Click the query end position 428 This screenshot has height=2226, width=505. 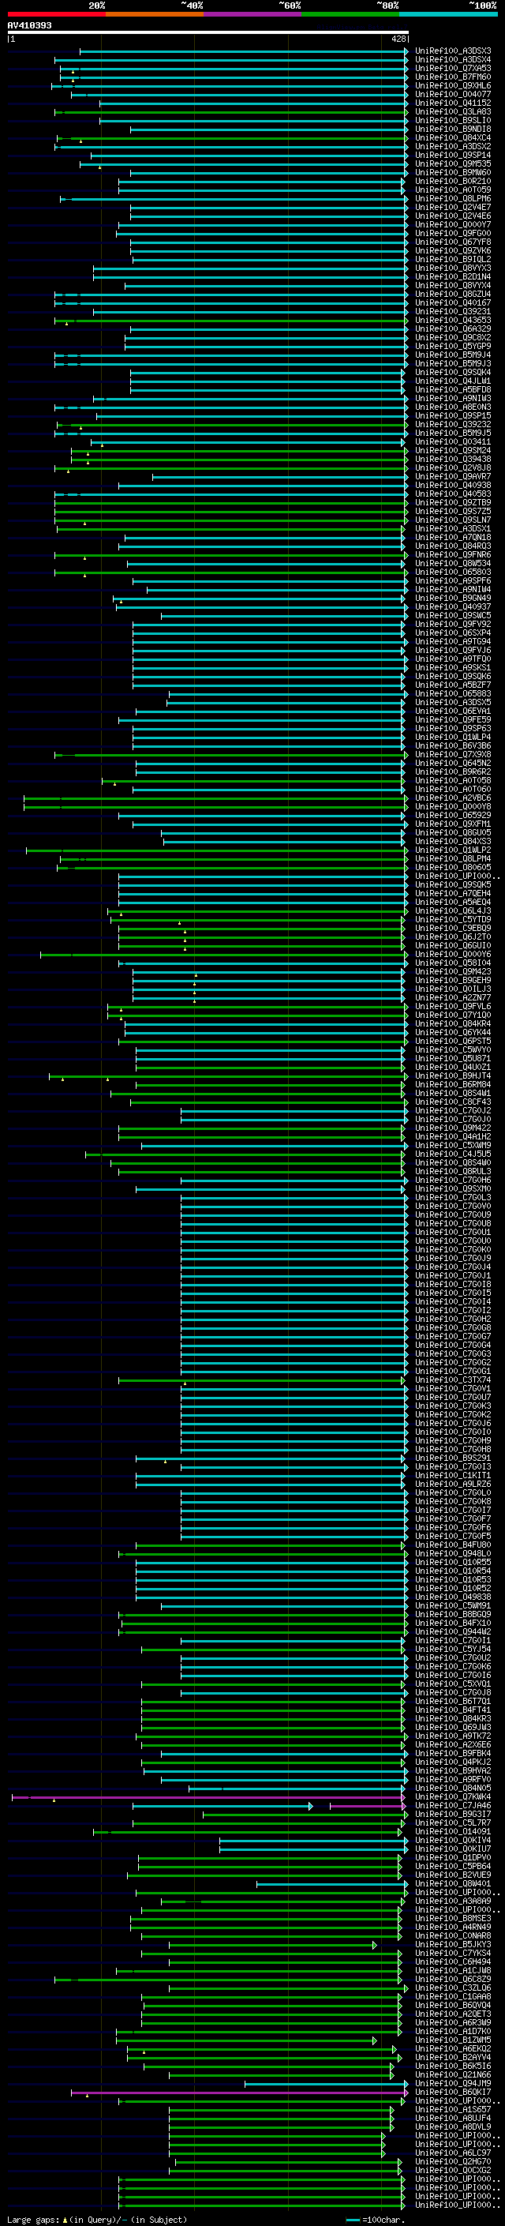[398, 39]
